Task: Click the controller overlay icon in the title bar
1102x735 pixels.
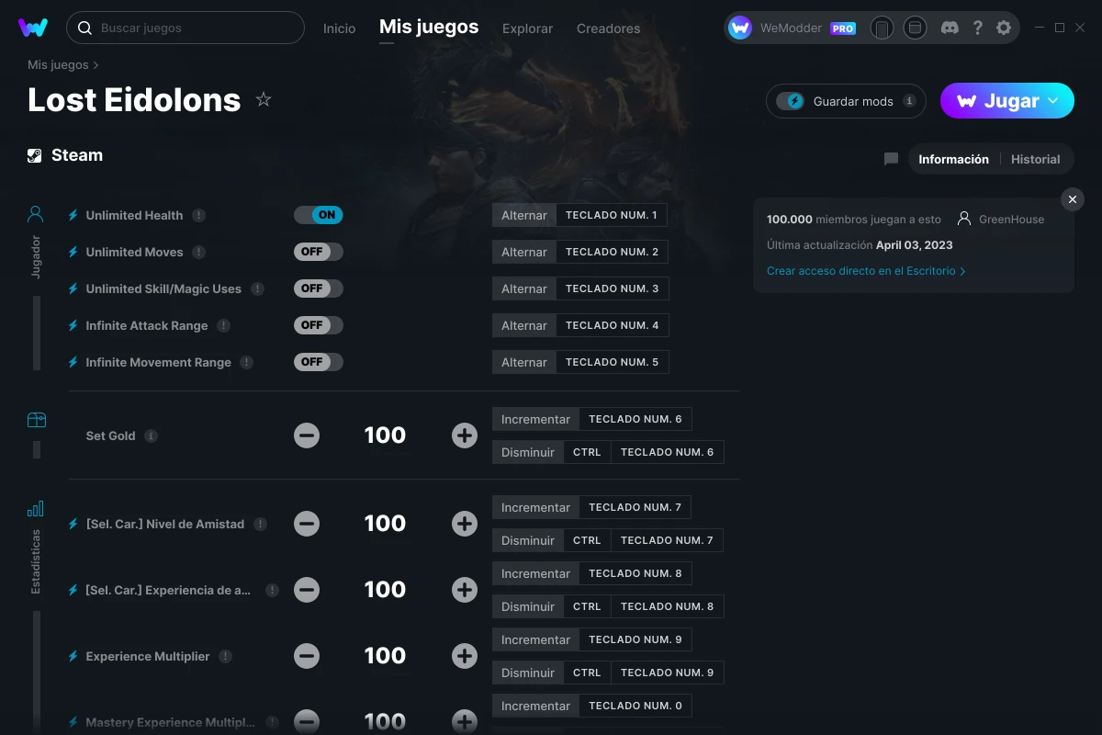Action: [x=883, y=28]
